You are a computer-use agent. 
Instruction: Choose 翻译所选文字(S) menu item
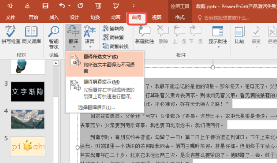[x=105, y=64]
